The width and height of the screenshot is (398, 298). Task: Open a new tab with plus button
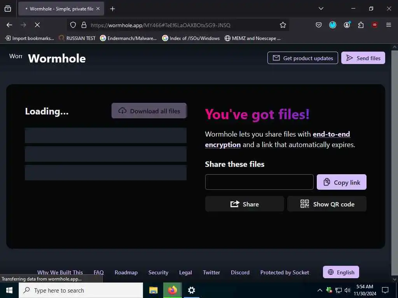pyautogui.click(x=112, y=9)
